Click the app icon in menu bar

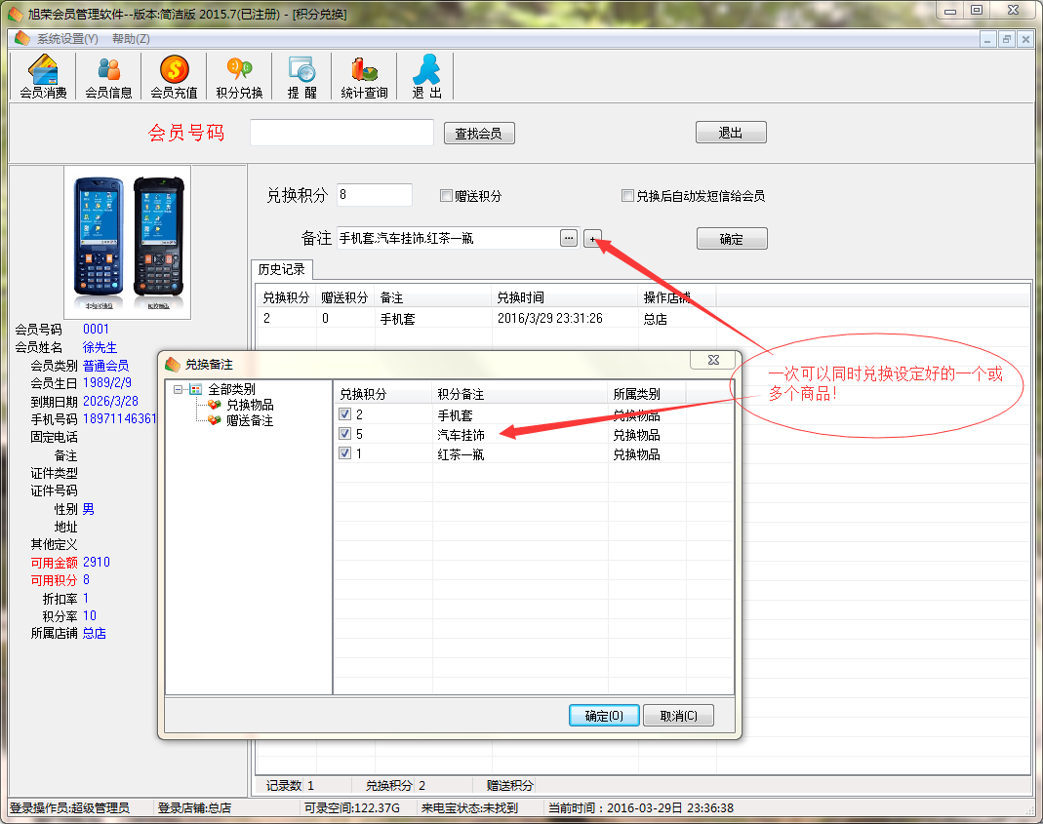click(21, 39)
